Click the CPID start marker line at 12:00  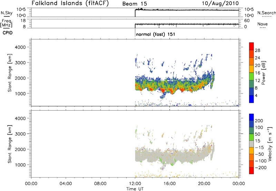(x=135, y=32)
